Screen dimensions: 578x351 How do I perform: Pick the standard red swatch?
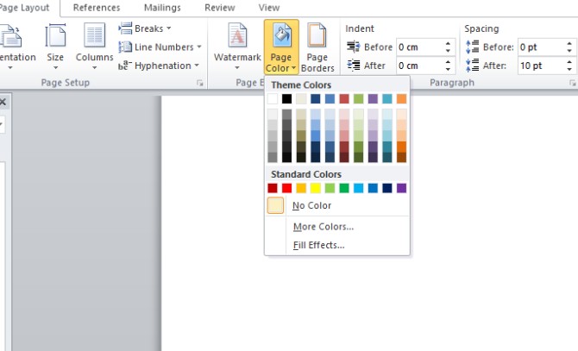(286, 188)
